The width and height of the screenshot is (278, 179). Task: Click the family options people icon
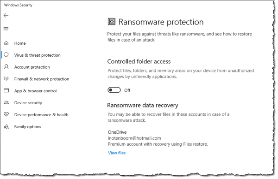point(6,126)
